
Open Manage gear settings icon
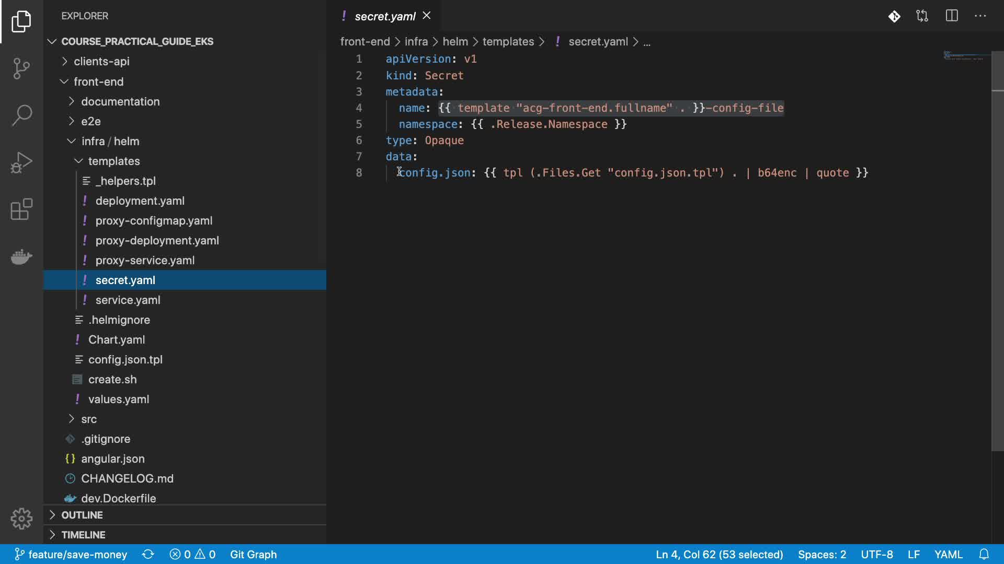(21, 519)
